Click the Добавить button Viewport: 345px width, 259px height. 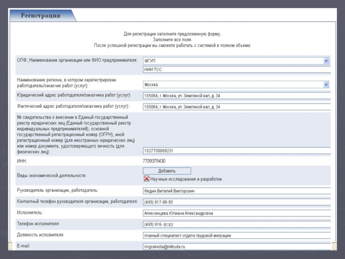tap(167, 171)
